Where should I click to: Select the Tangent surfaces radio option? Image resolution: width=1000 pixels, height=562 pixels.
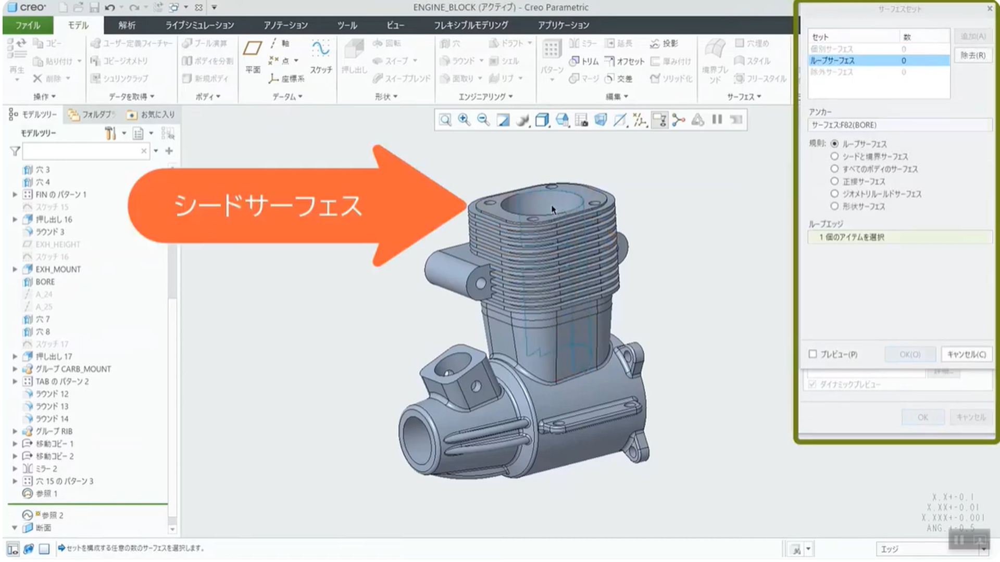[x=834, y=182]
